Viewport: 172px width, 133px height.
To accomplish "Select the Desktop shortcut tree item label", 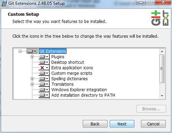I will tap(68, 62).
